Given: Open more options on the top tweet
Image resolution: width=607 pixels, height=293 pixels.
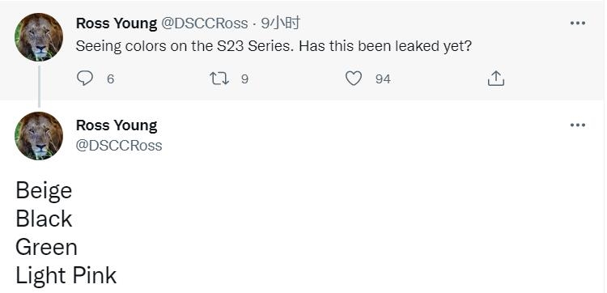Looking at the screenshot, I should [578, 23].
